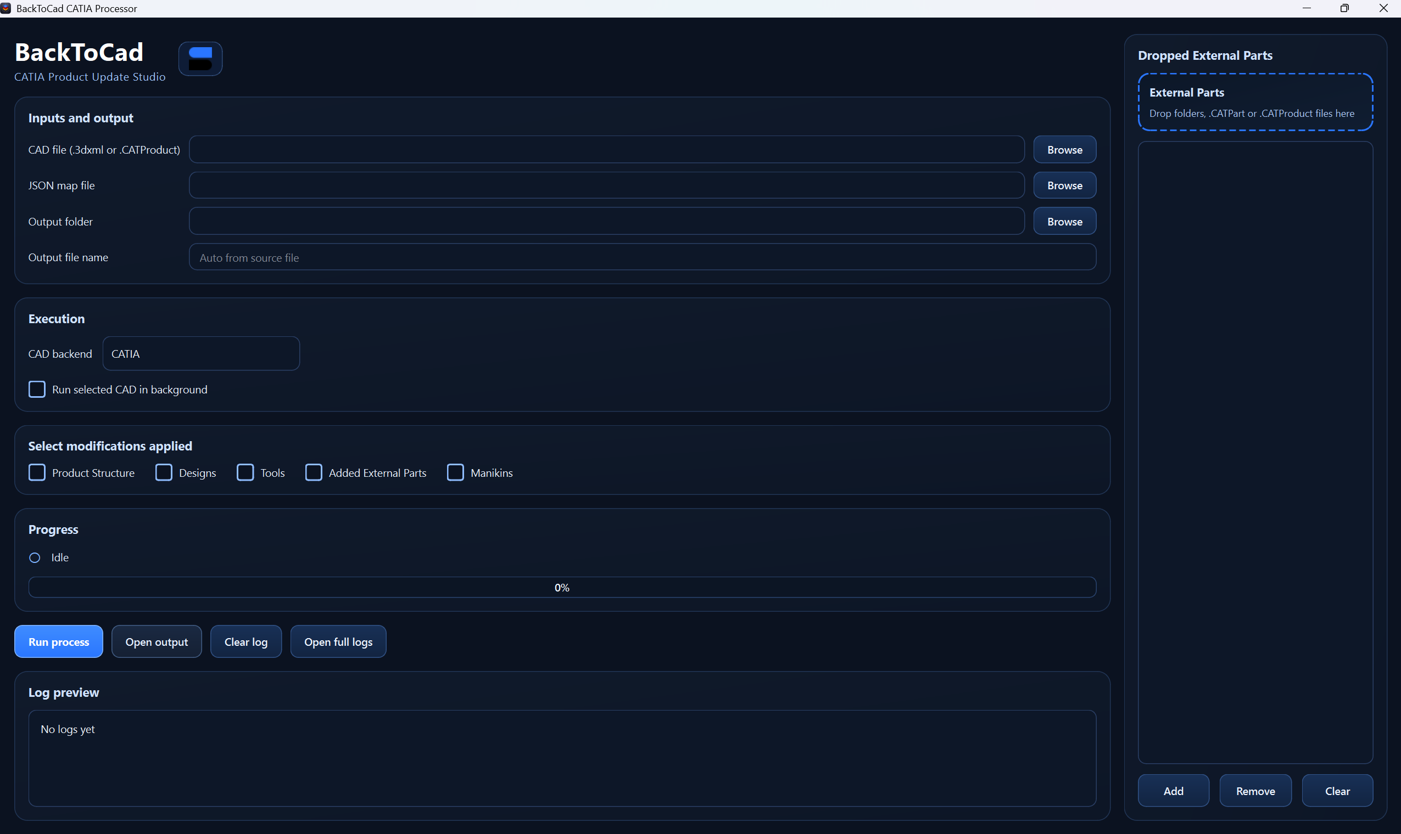Click the 'CATIA Product Update Studio' subtitle

pyautogui.click(x=90, y=77)
